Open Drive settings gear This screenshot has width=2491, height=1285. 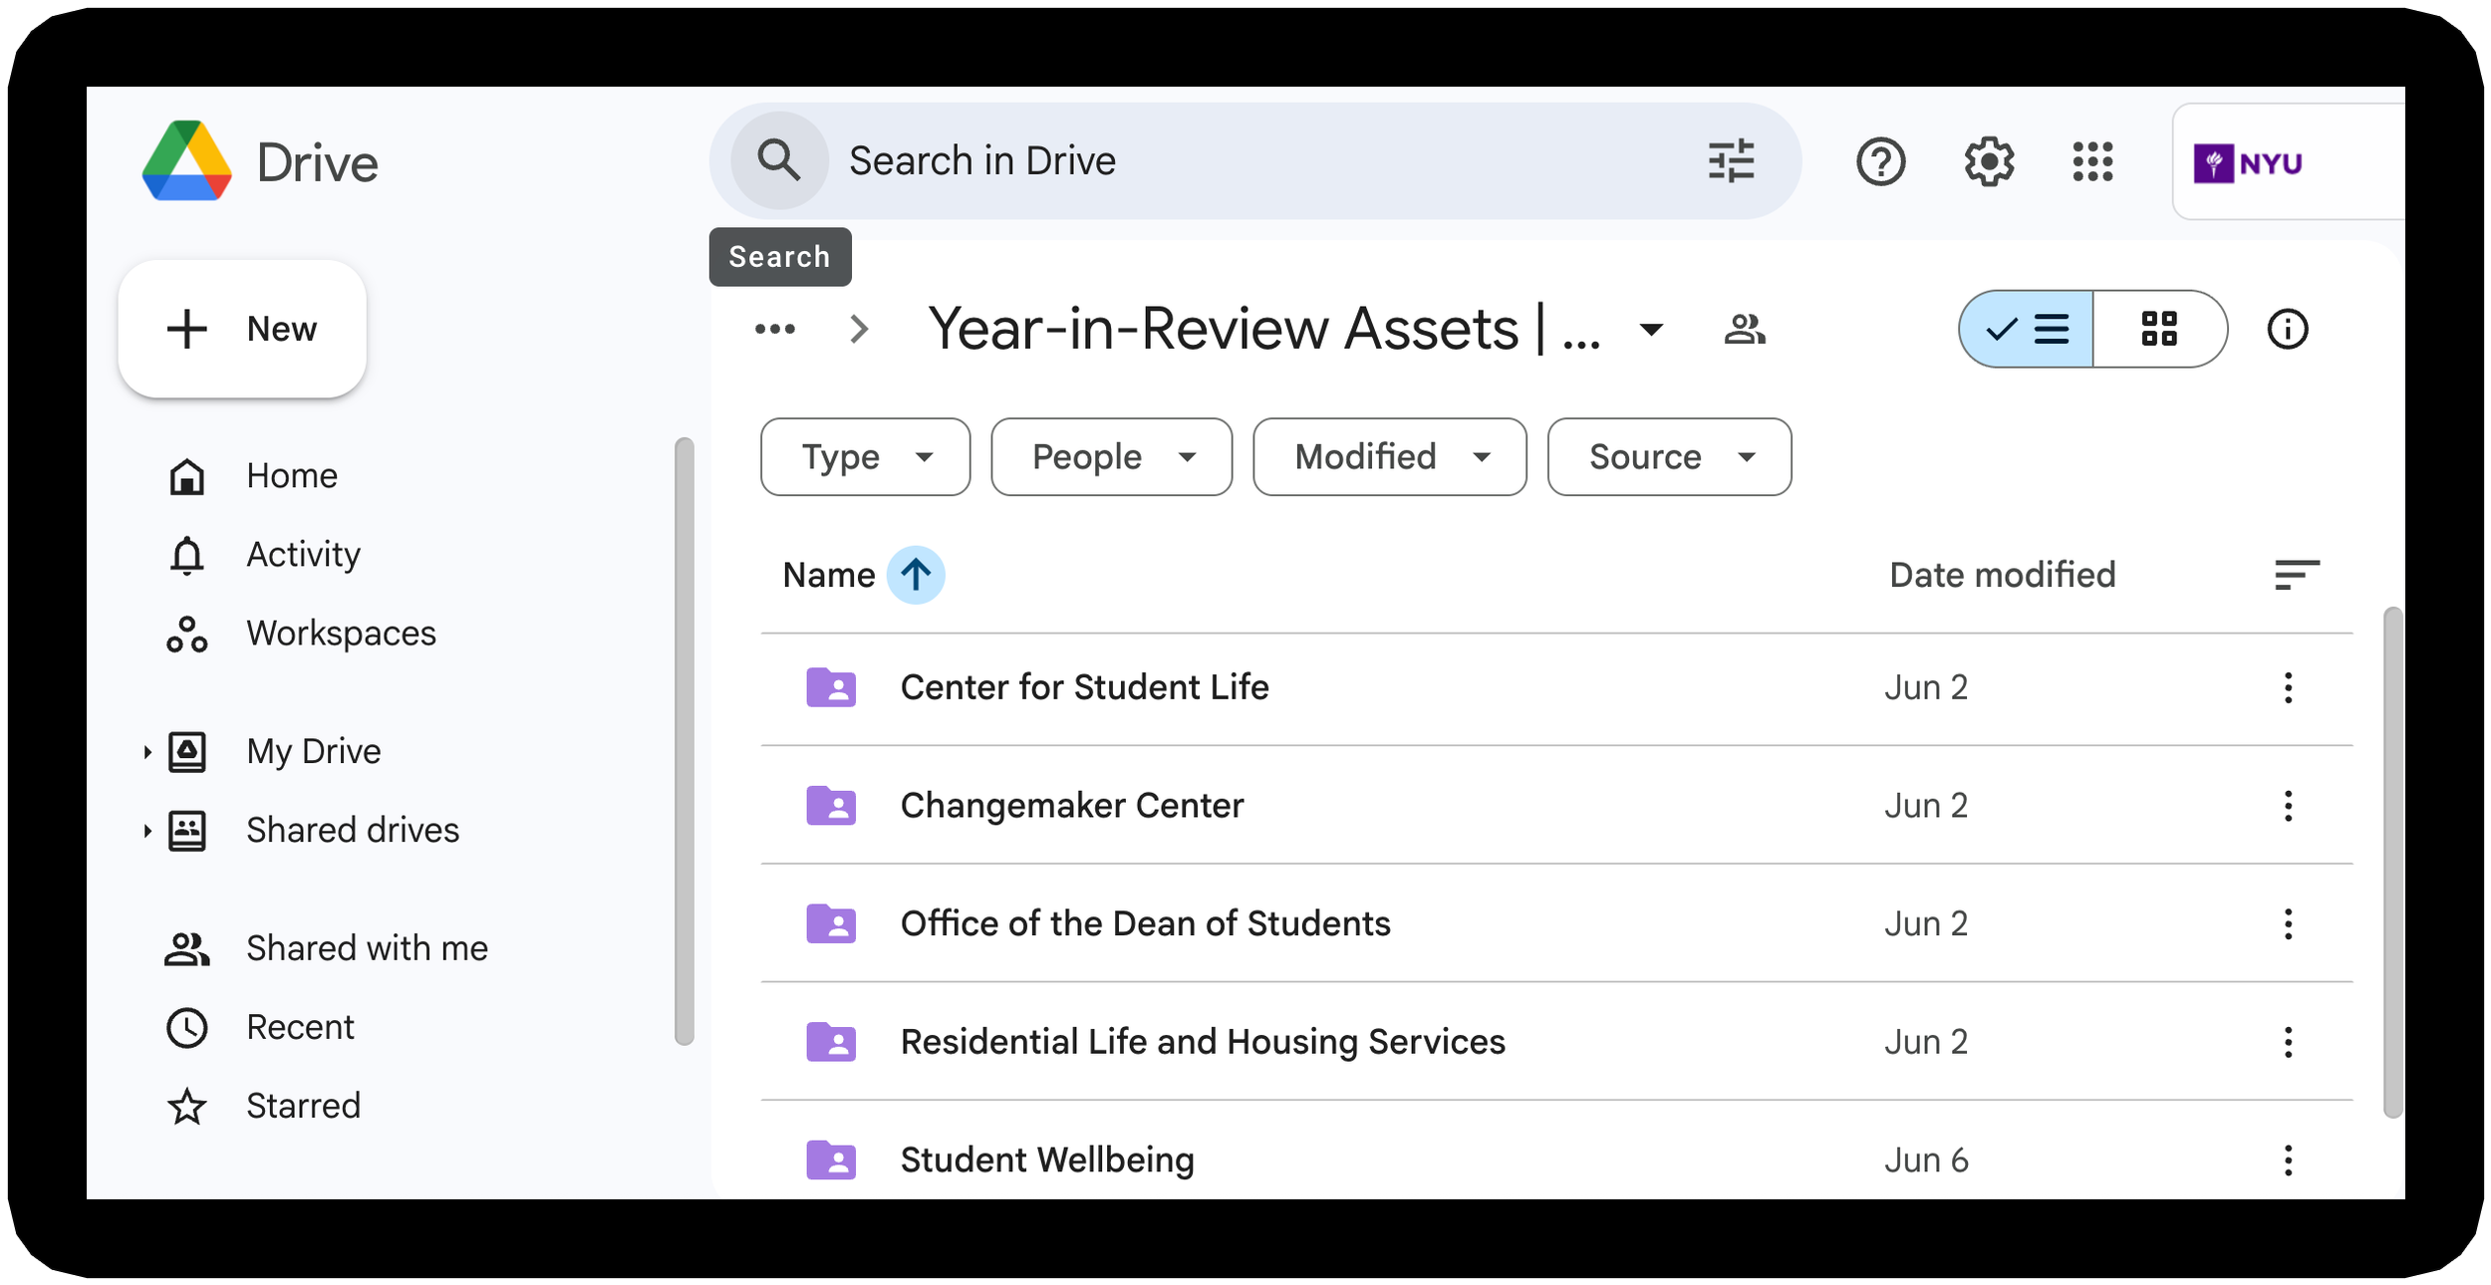tap(1988, 161)
